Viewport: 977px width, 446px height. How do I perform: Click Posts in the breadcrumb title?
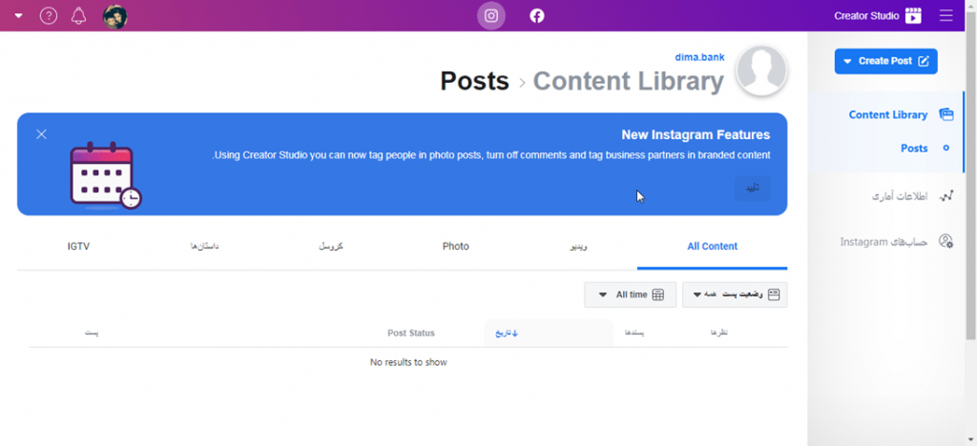pyautogui.click(x=475, y=81)
